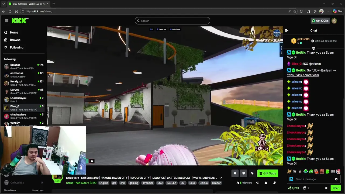The height and width of the screenshot is (194, 345).
Task: Expand the stream title chevron
Action: [x=220, y=178]
